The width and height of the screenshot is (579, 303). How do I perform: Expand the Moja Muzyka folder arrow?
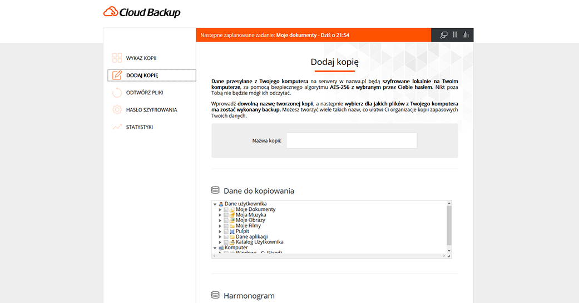(x=220, y=215)
